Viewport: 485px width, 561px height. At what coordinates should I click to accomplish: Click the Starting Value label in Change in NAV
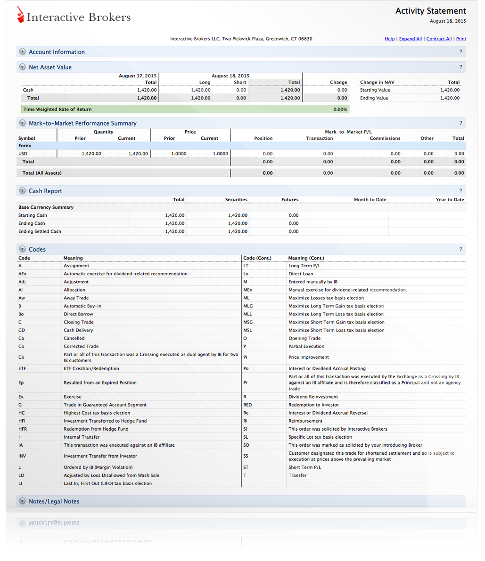pyautogui.click(x=375, y=90)
